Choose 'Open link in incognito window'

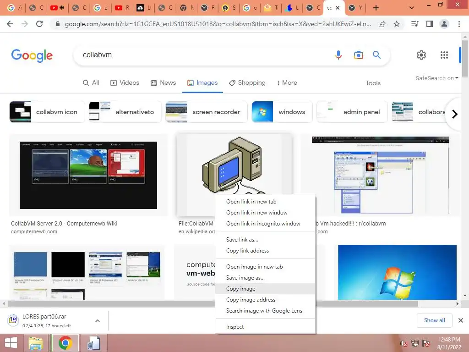(x=265, y=224)
